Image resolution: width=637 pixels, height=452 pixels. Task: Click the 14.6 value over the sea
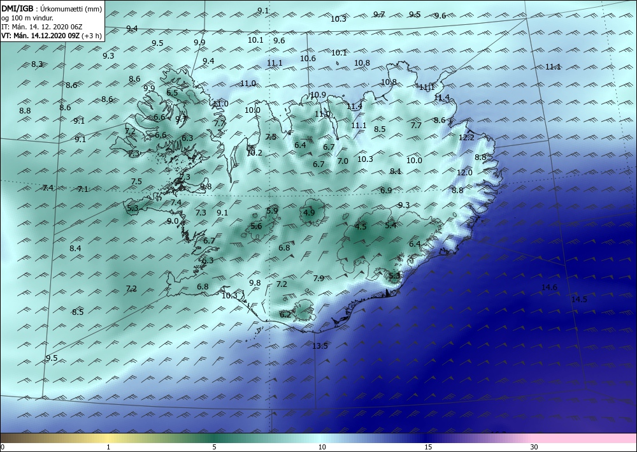point(549,288)
